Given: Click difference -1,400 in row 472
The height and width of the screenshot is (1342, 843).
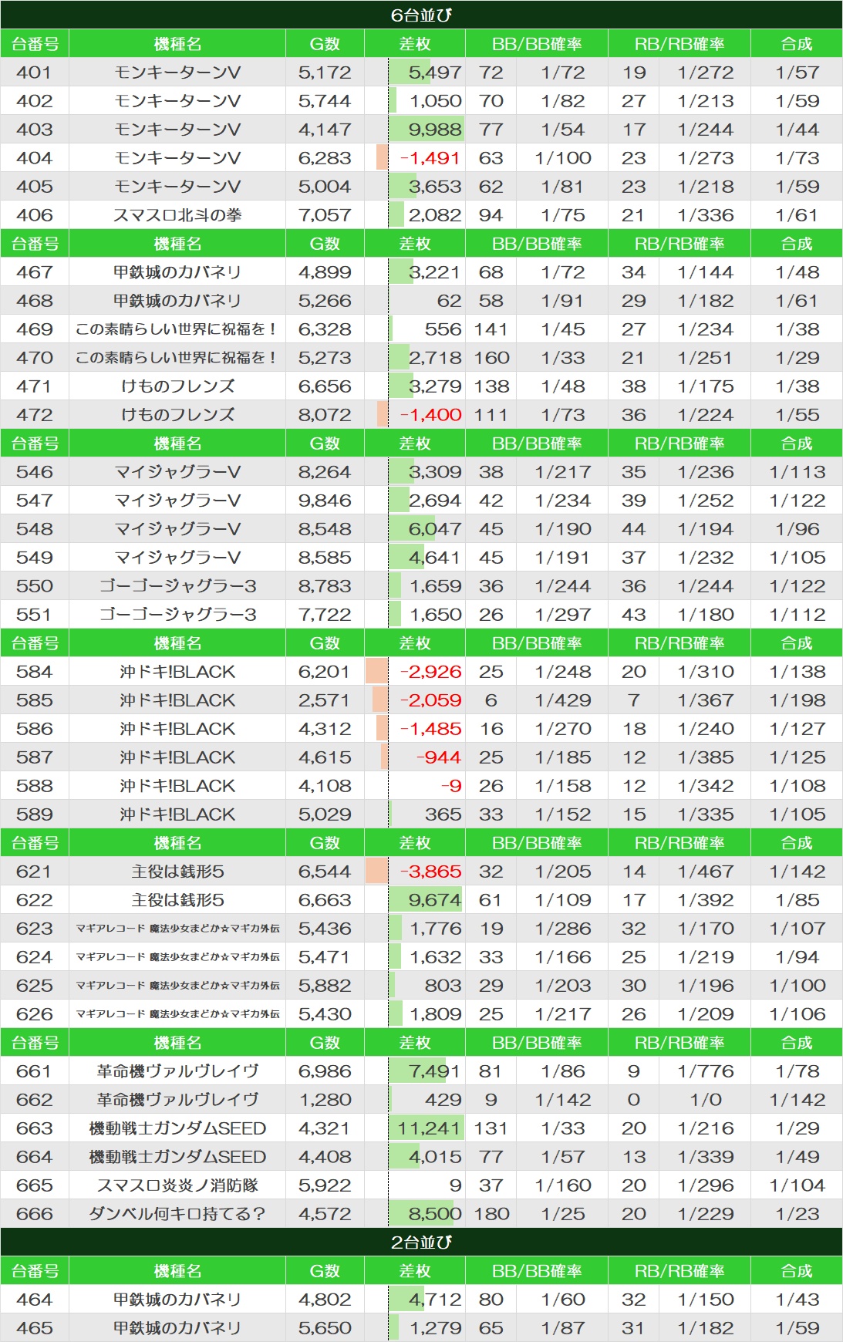Looking at the screenshot, I should (430, 415).
